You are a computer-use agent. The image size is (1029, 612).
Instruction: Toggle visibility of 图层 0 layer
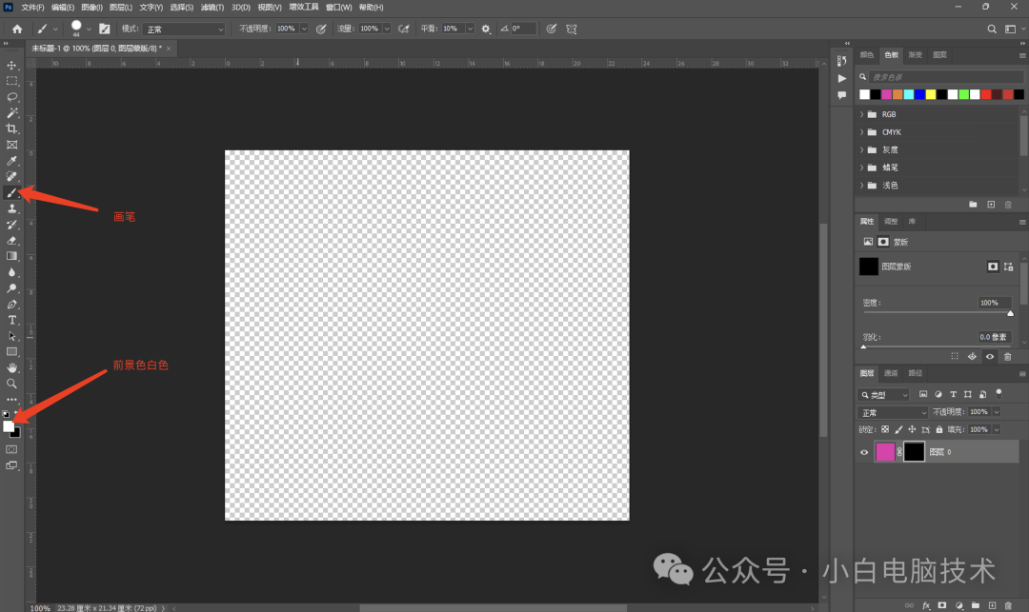(x=864, y=452)
